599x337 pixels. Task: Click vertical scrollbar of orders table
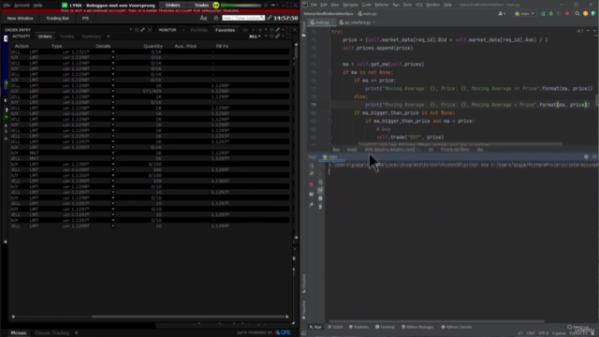[296, 141]
